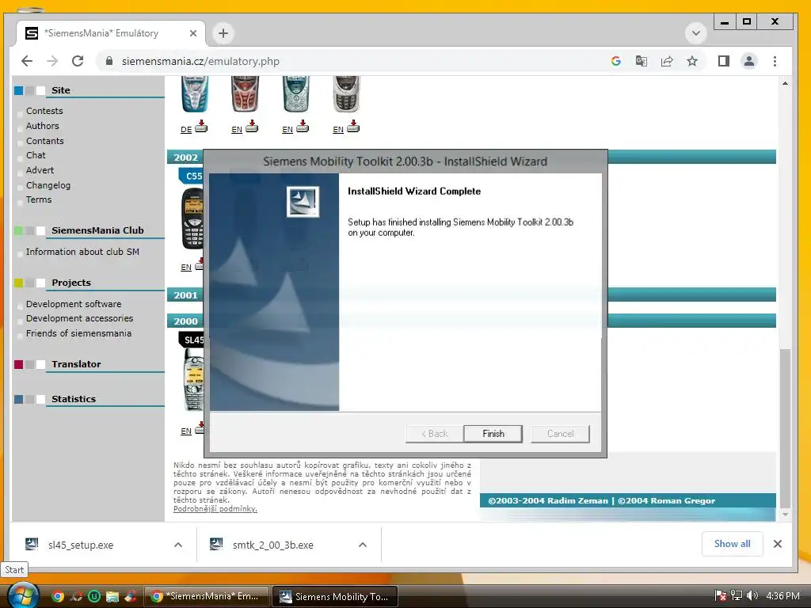The height and width of the screenshot is (608, 811).
Task: Open file explorer quick launch icon
Action: (112, 596)
